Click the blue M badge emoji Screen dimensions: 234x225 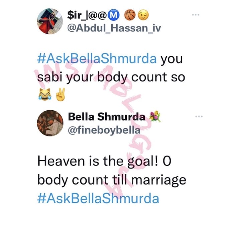point(114,15)
